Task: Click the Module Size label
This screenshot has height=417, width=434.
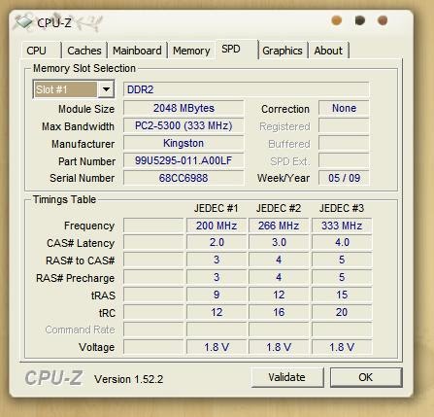Action: pyautogui.click(x=86, y=109)
